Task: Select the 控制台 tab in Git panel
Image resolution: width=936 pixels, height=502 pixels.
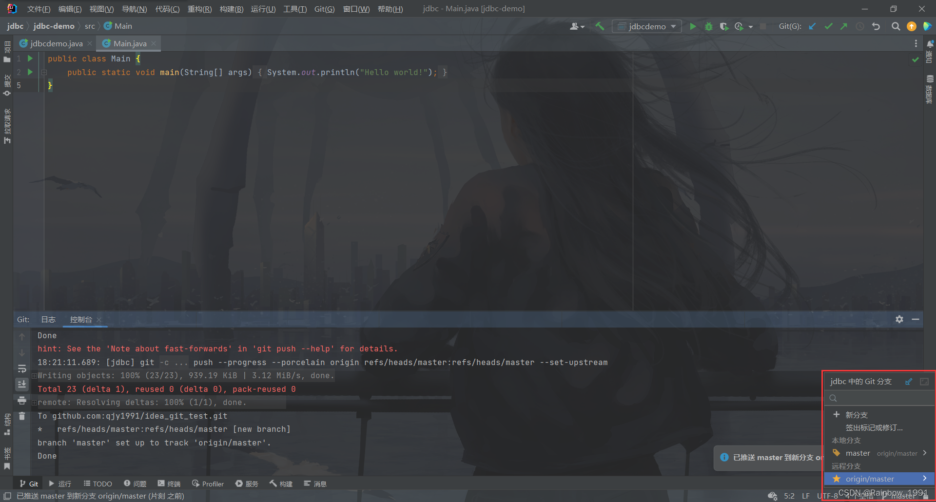Action: (81, 320)
